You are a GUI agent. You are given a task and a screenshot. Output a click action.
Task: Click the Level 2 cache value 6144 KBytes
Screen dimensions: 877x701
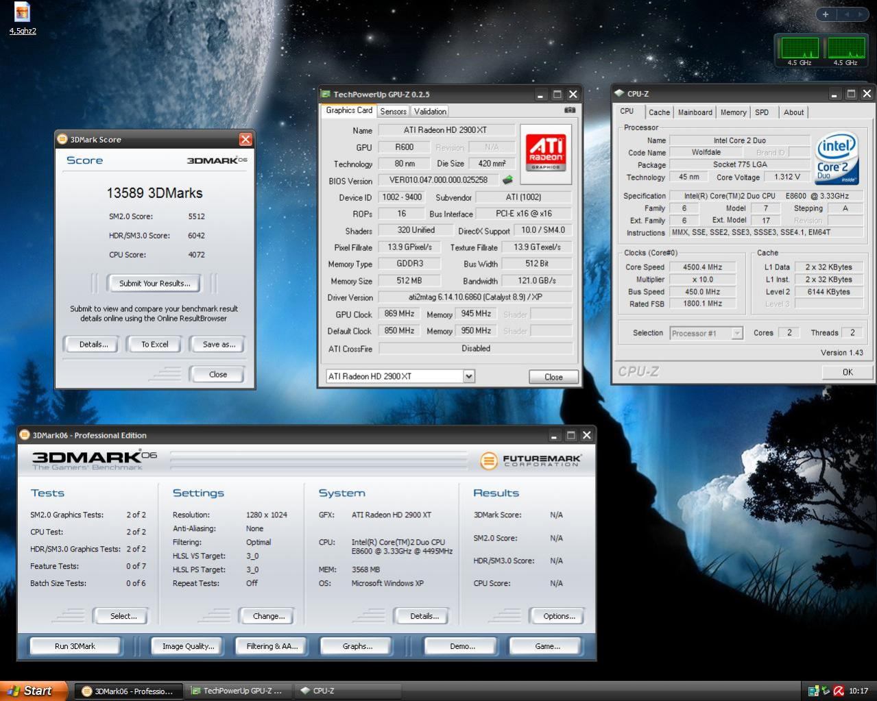[828, 291]
